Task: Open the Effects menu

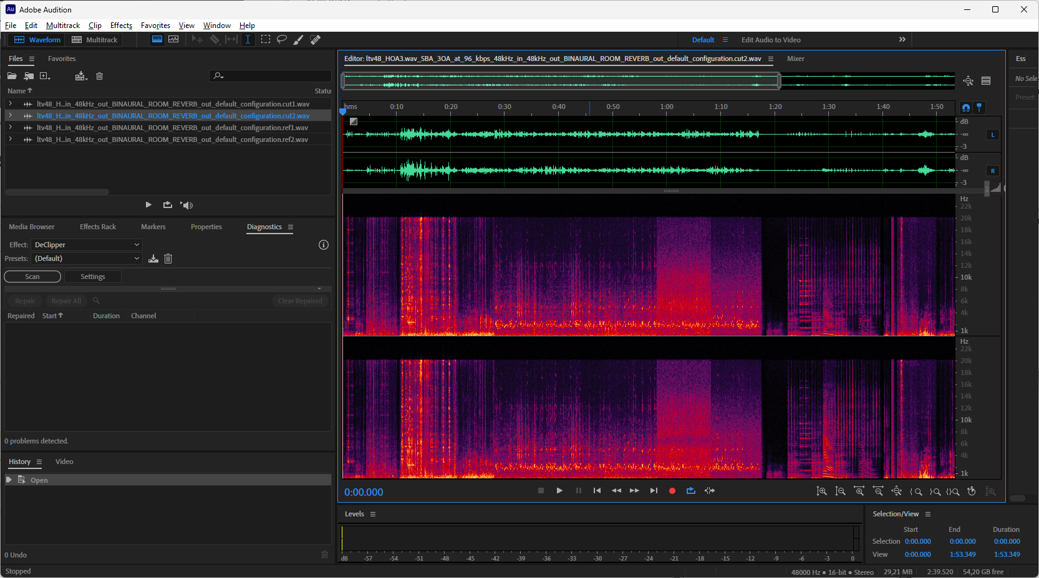Action: (121, 26)
